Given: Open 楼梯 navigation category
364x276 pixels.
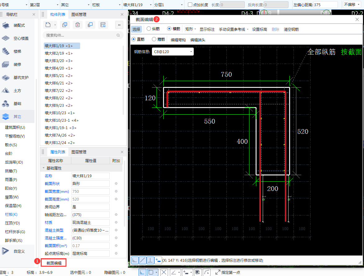Looking at the screenshot, I should 17,51.
